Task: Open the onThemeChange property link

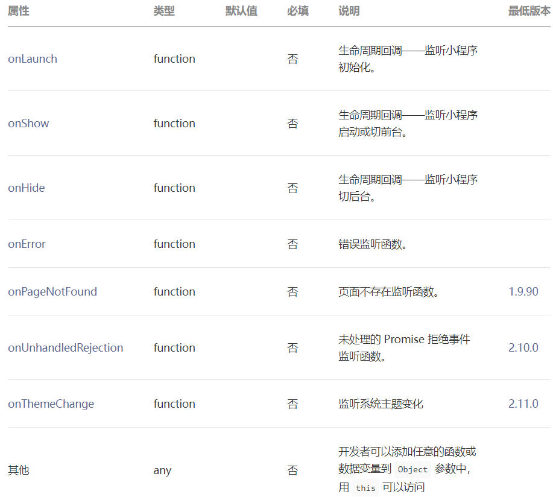Action: click(51, 404)
